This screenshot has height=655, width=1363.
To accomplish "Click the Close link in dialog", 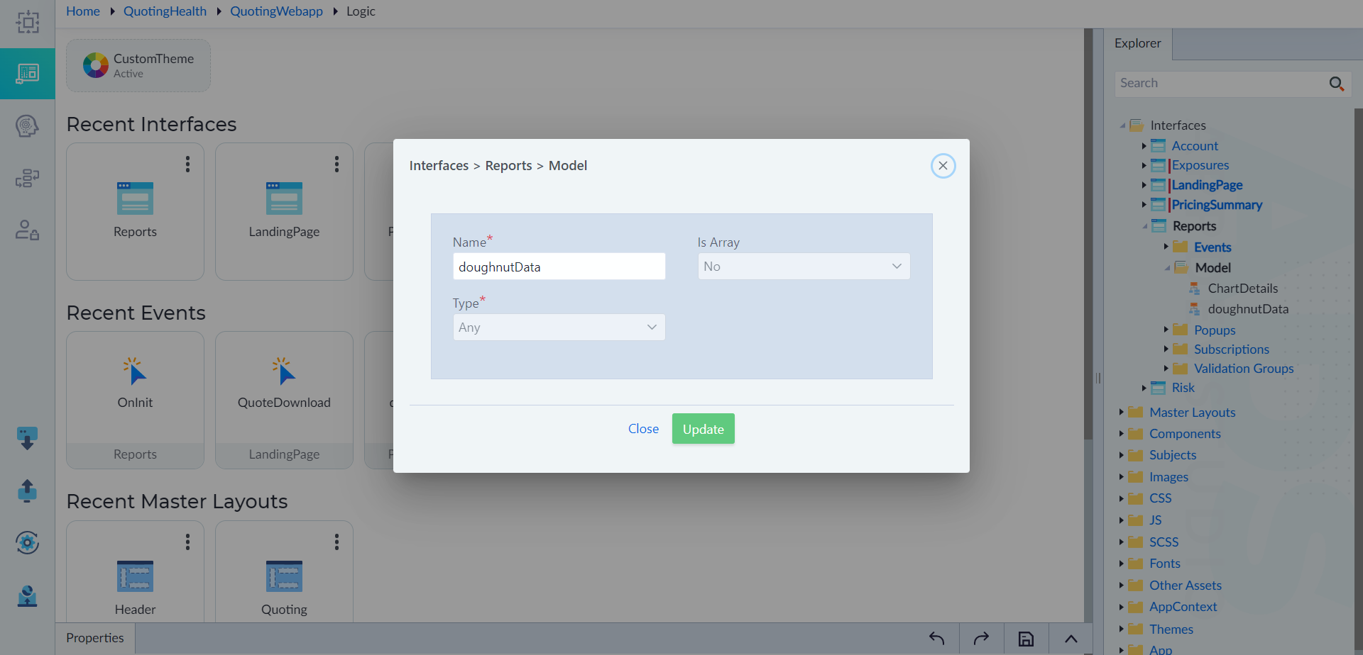I will (x=643, y=429).
